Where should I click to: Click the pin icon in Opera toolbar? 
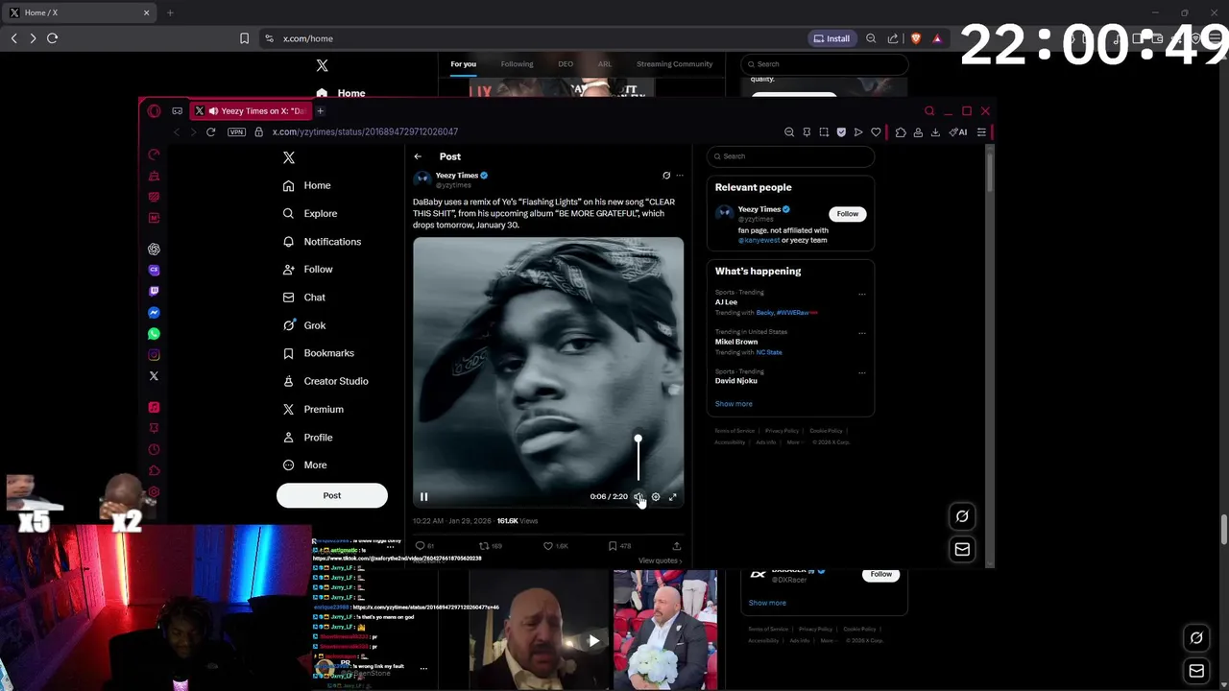pos(807,132)
